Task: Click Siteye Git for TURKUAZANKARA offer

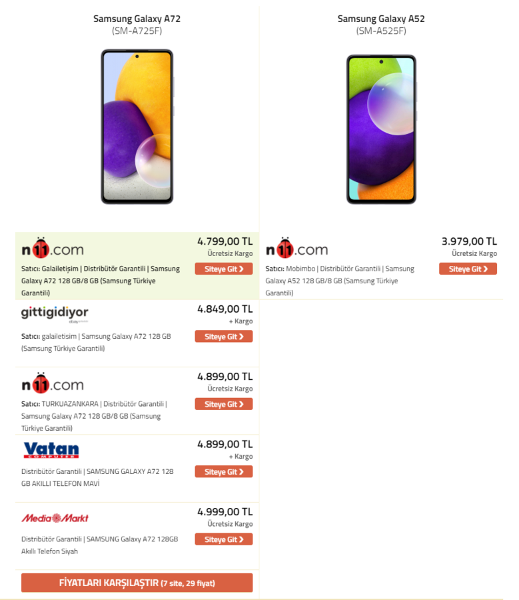Action: (x=224, y=404)
